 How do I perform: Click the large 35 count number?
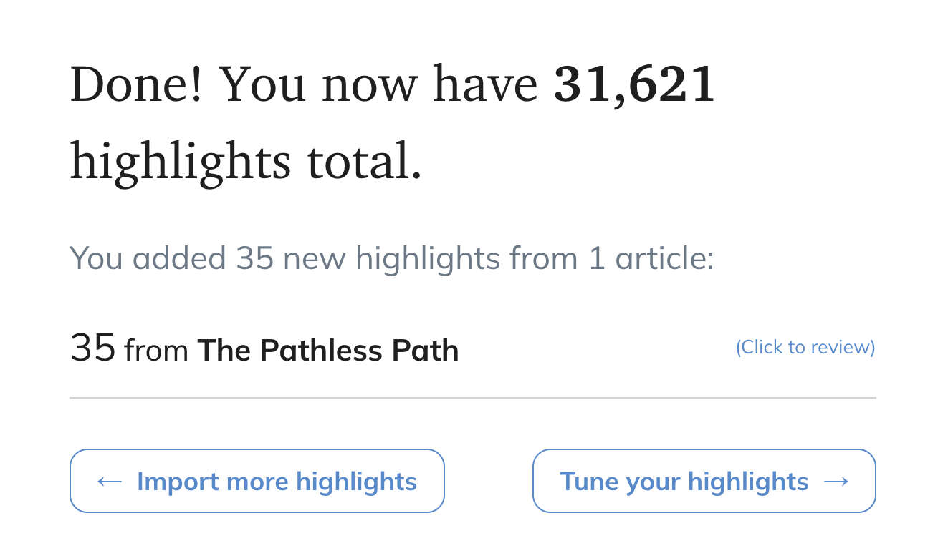[92, 348]
